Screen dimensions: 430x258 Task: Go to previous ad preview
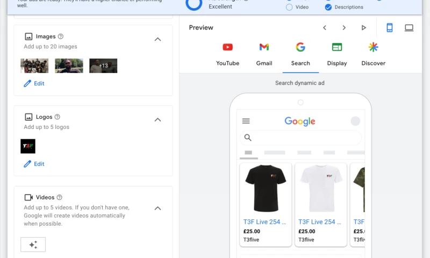coord(325,28)
